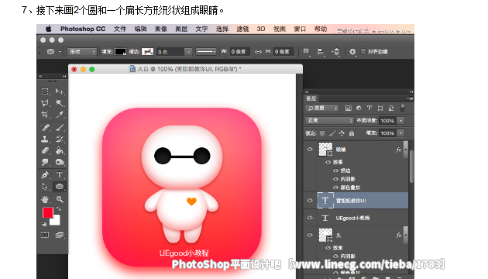
Task: Open the Photoshop CC menu
Action: (x=83, y=29)
